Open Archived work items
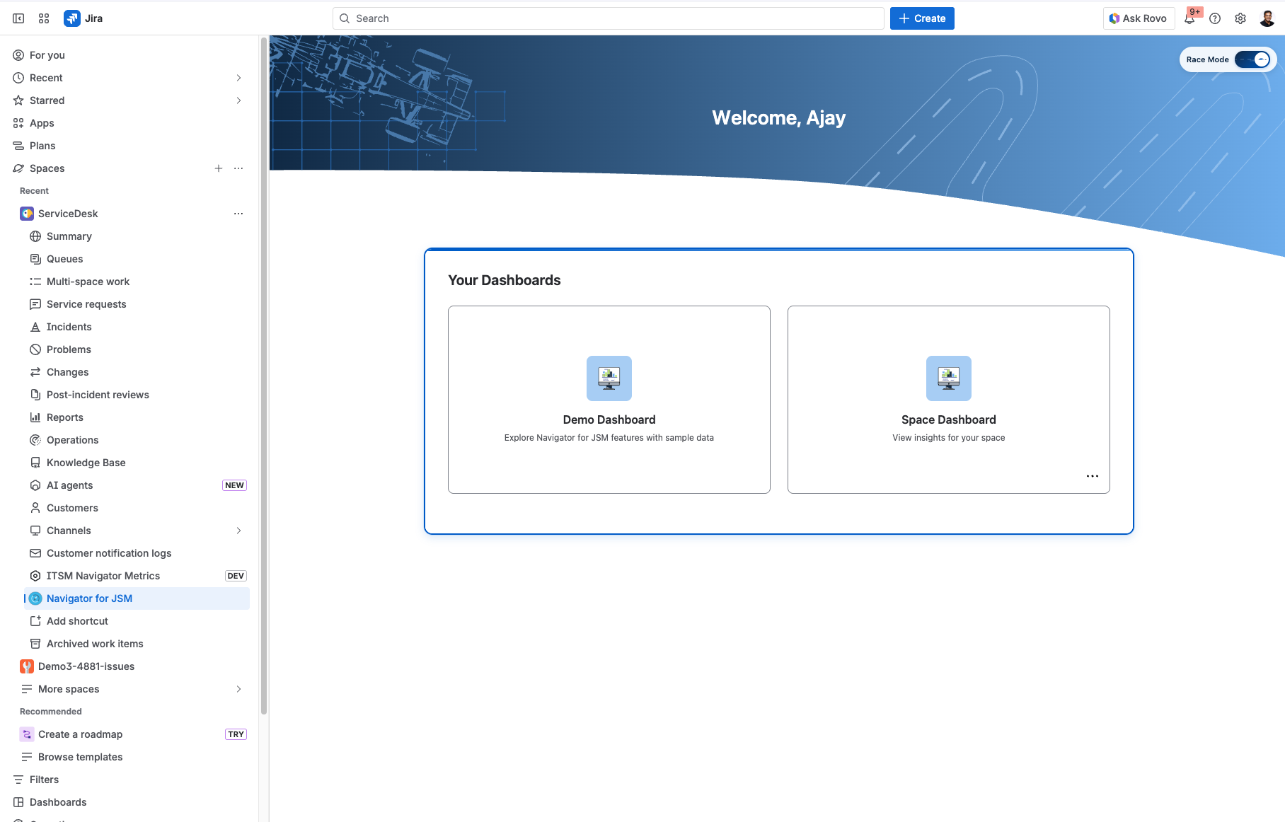Screen dimensions: 1285x822 137,644
